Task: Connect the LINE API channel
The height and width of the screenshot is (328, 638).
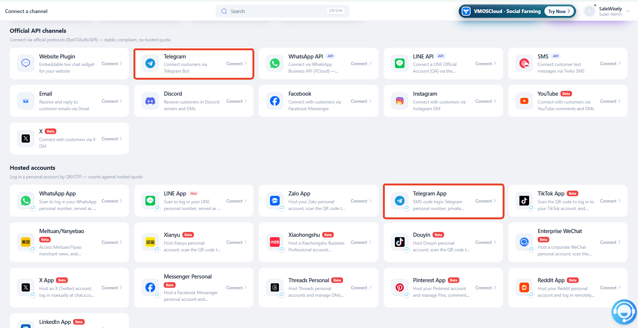Action: coord(485,64)
